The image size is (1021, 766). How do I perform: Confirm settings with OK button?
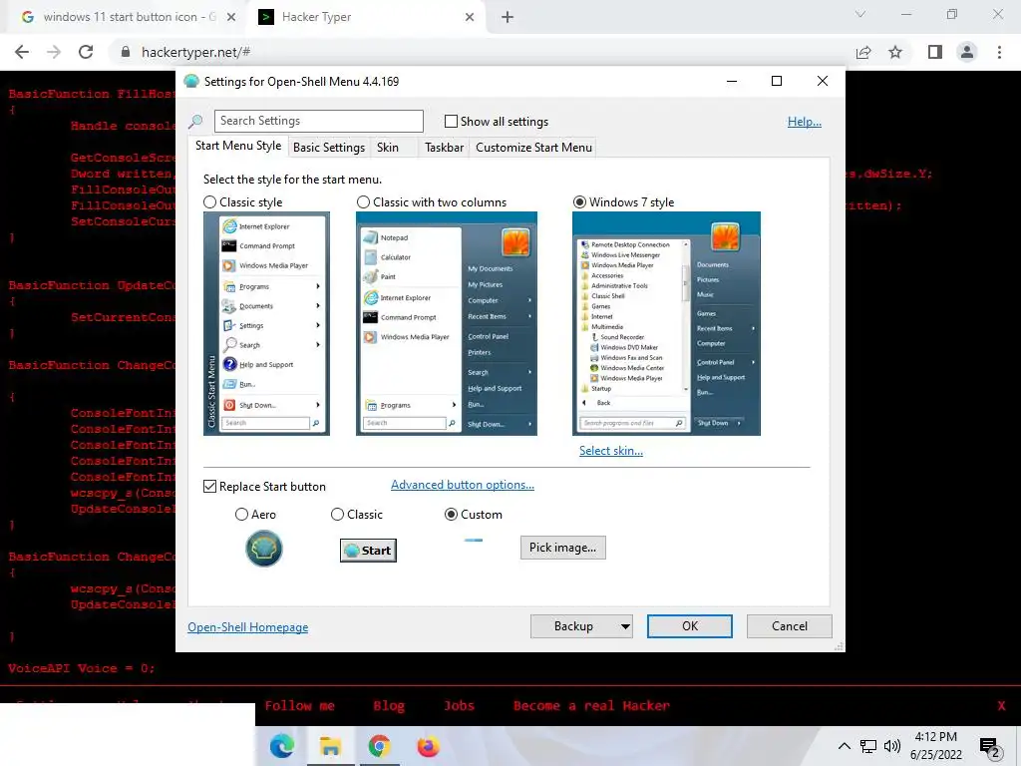pyautogui.click(x=690, y=626)
